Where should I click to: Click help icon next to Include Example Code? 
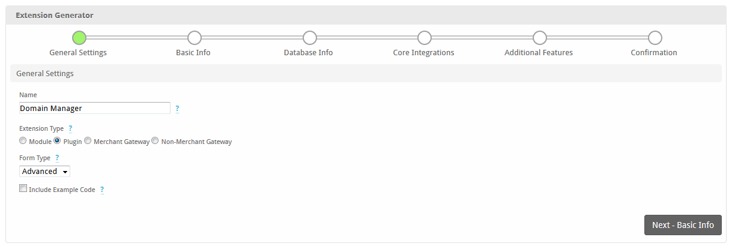pyautogui.click(x=102, y=190)
